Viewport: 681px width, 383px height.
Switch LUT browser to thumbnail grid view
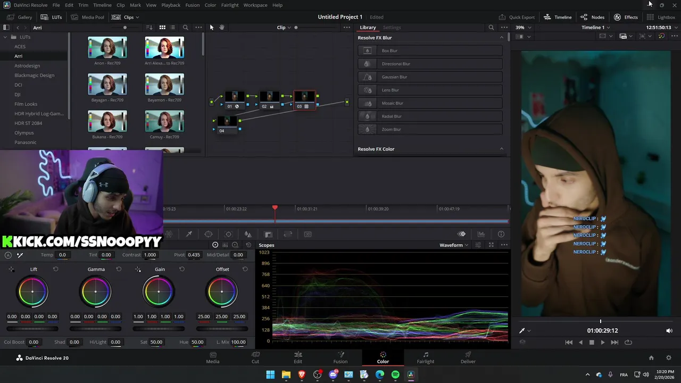pos(162,27)
